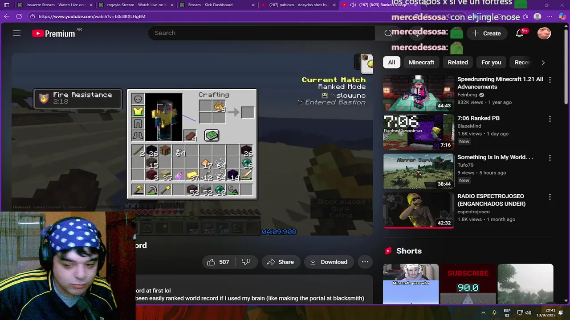Open Speedrunning Minecraft 1.21 All Advancements title
570x320 pixels.
[500, 83]
